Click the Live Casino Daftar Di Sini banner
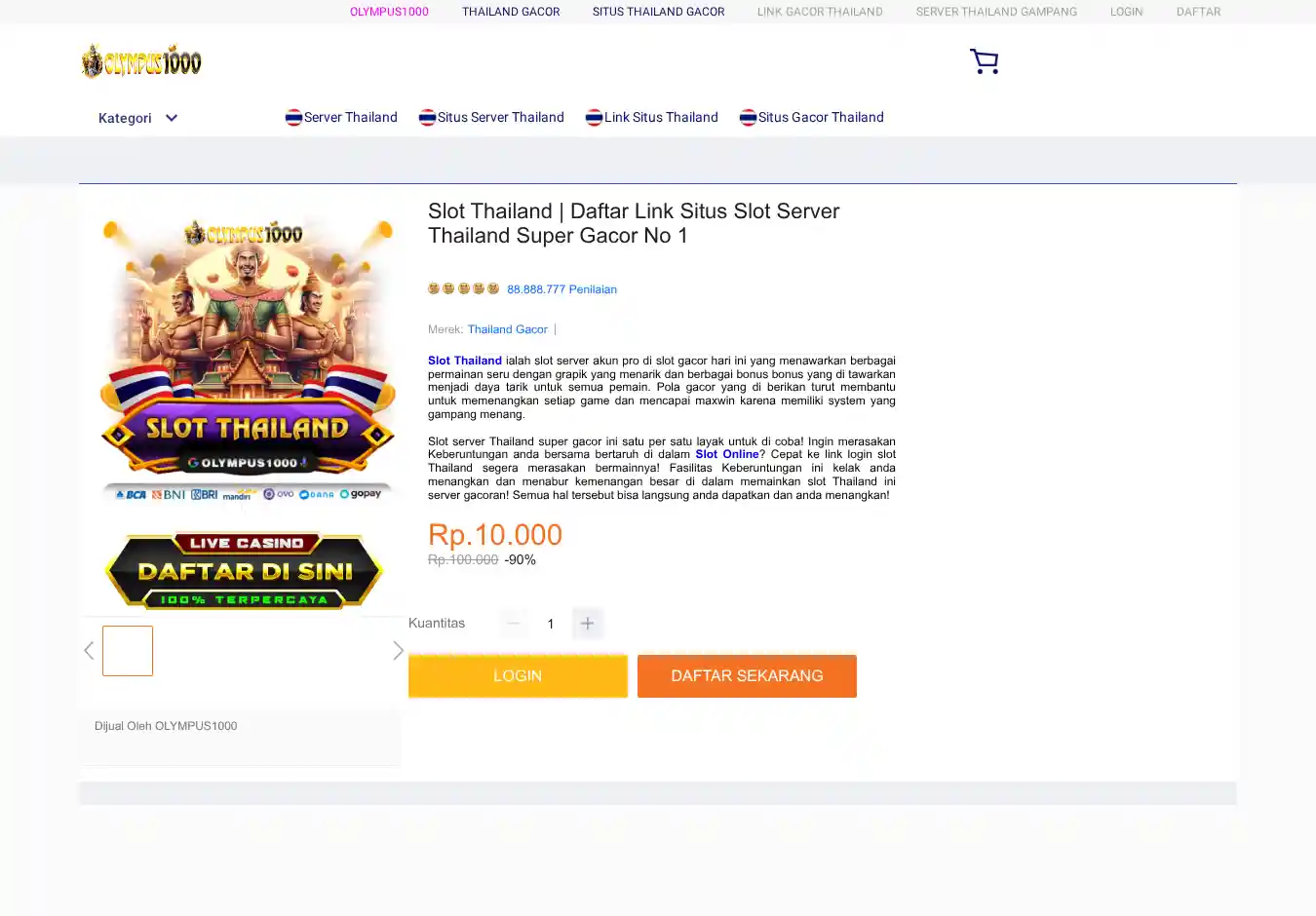This screenshot has width=1316, height=916. coord(244,571)
